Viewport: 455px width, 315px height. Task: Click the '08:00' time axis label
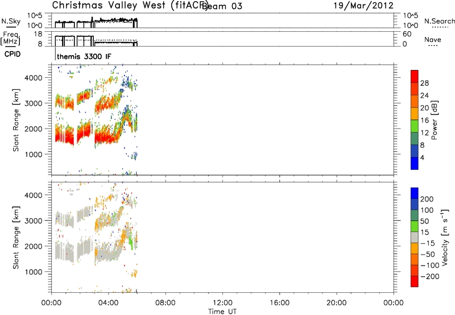[x=166, y=303]
